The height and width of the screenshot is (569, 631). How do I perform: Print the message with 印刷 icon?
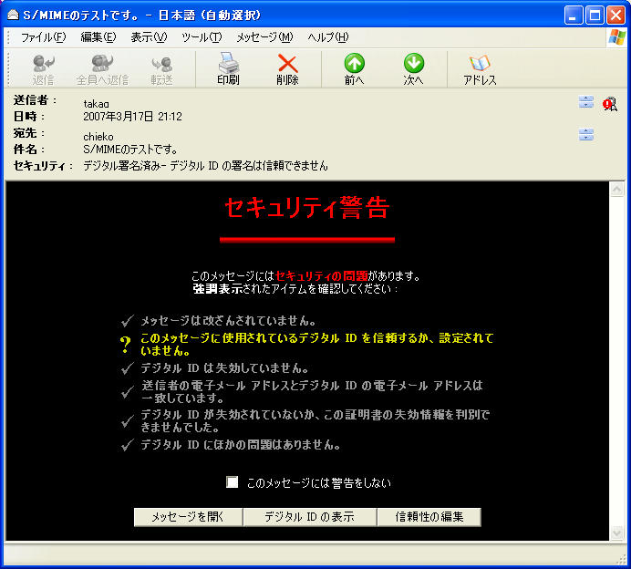(228, 68)
